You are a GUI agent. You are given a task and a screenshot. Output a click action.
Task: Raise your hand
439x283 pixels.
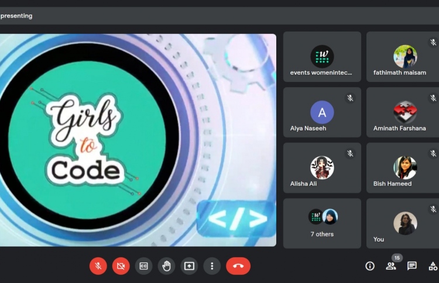click(166, 266)
